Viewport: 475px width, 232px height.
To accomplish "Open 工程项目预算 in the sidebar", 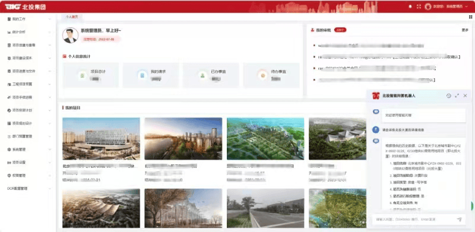I will point(28,84).
